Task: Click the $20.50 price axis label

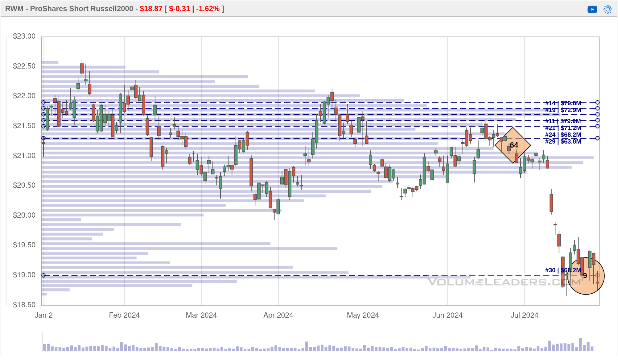Action: click(24, 185)
